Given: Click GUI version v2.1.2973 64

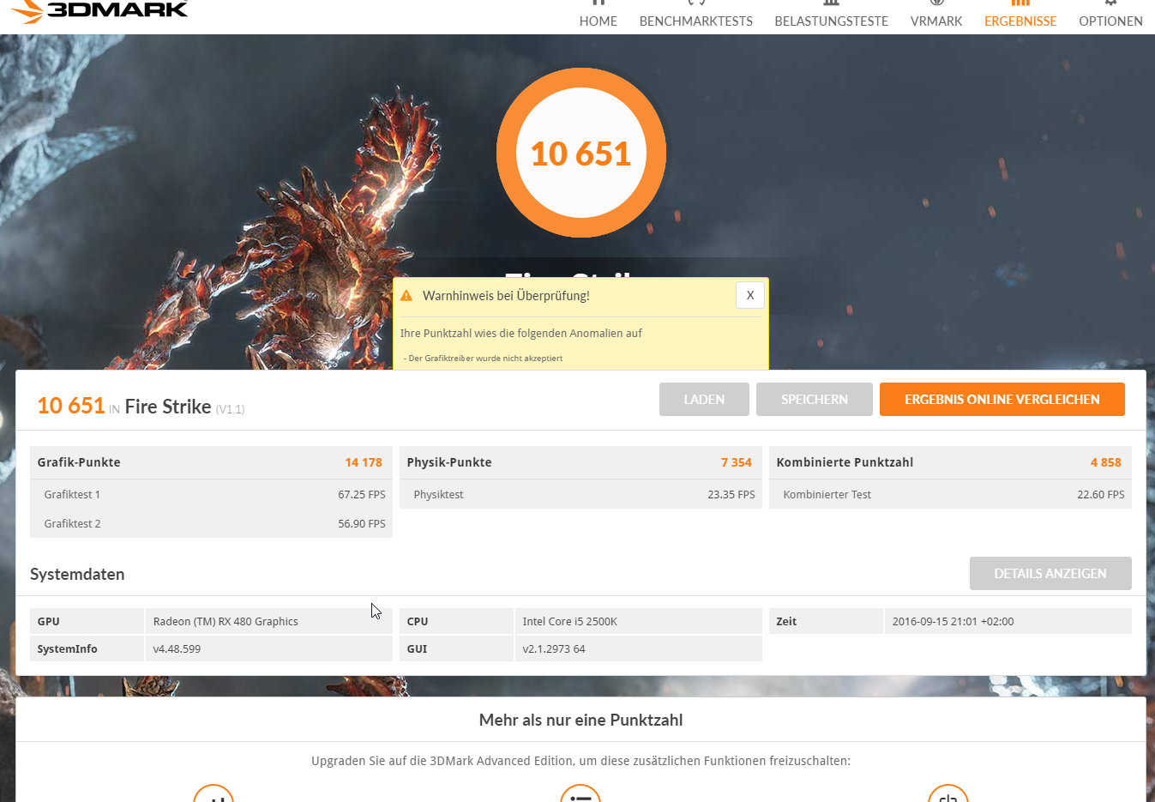Looking at the screenshot, I should point(554,649).
